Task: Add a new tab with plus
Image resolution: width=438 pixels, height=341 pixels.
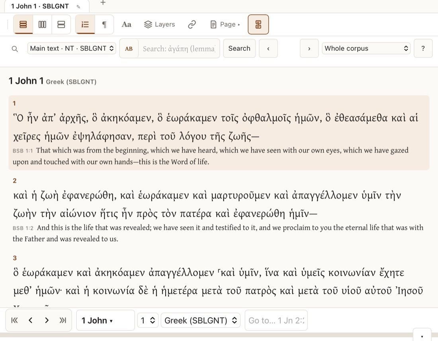Action: coord(103,3)
